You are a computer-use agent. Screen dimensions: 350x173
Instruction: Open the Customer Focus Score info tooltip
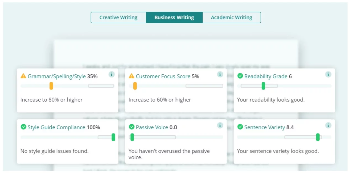pos(220,74)
